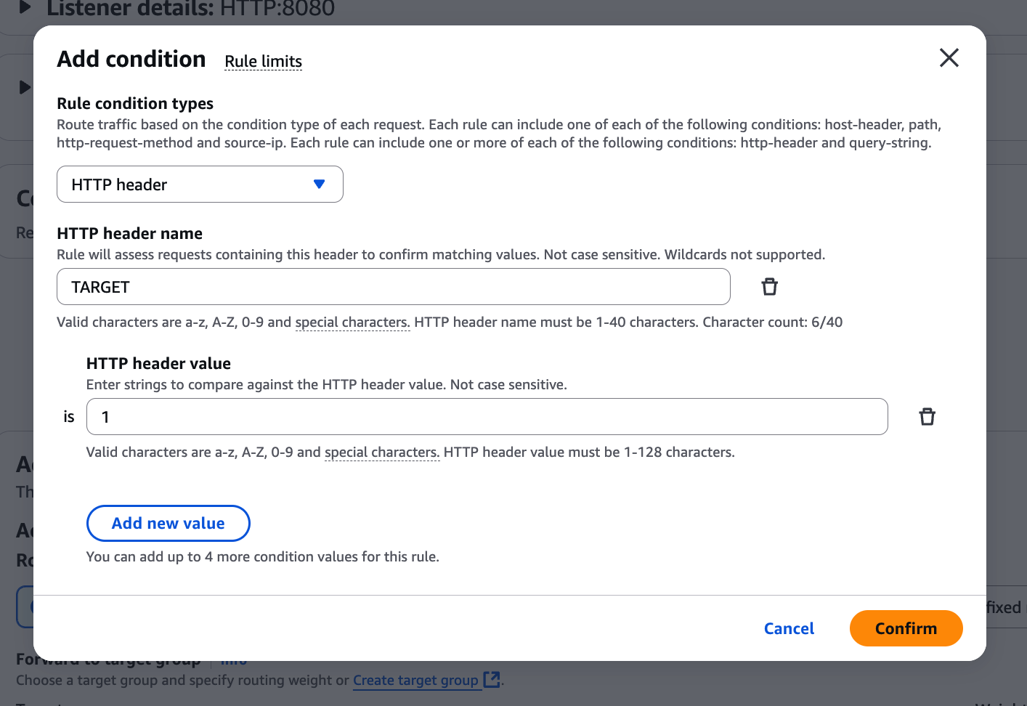This screenshot has width=1027, height=706.
Task: Focus the HTTP header value field
Action: [487, 417]
